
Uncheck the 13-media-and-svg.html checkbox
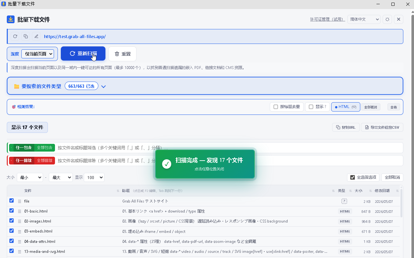pyautogui.click(x=12, y=251)
